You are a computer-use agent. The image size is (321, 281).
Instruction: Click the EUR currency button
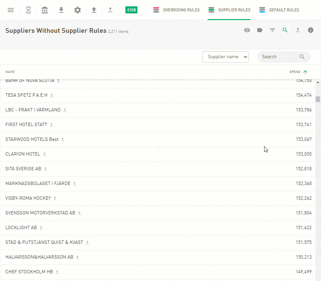pyautogui.click(x=131, y=10)
